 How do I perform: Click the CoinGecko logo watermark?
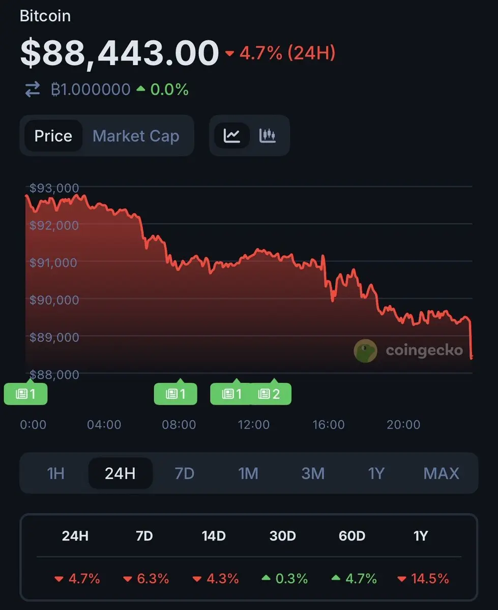tap(408, 350)
